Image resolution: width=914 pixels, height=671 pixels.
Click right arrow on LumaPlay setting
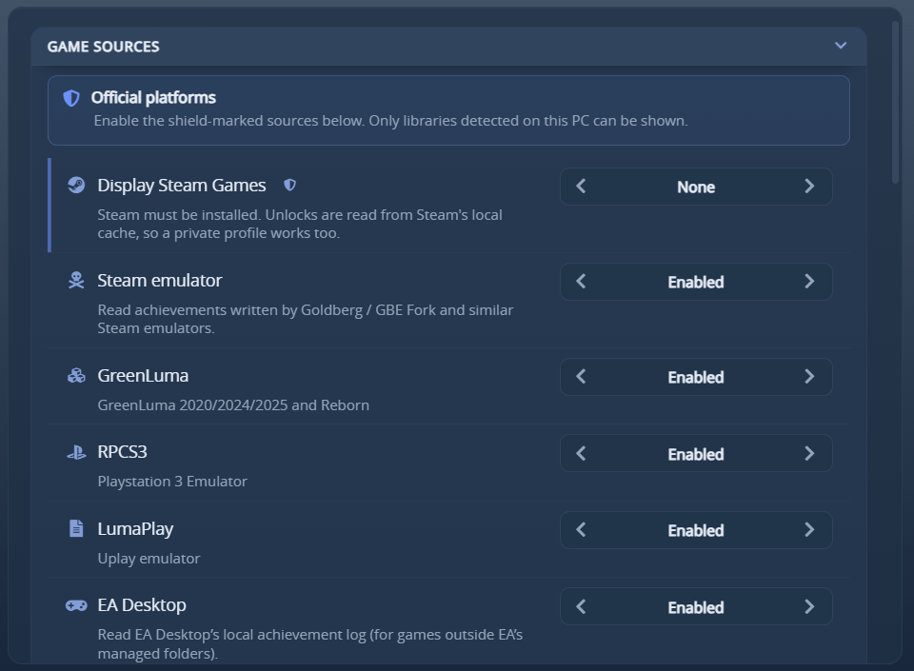(809, 530)
